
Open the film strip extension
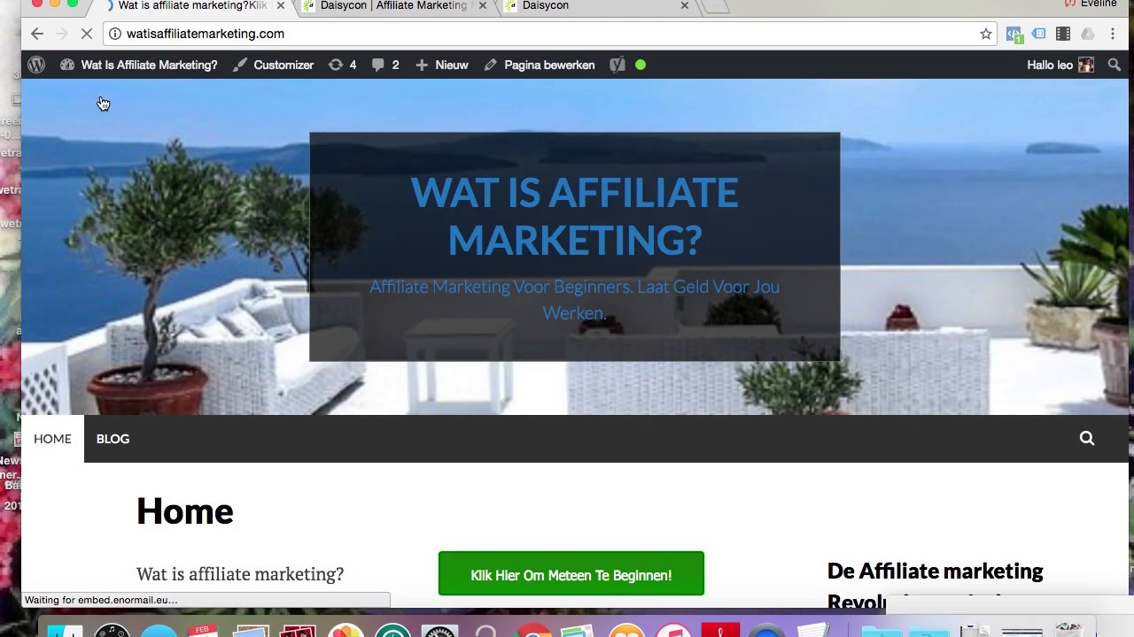pyautogui.click(x=1063, y=34)
